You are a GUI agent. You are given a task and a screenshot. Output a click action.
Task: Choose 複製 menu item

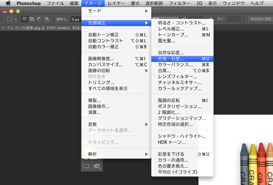116,100
